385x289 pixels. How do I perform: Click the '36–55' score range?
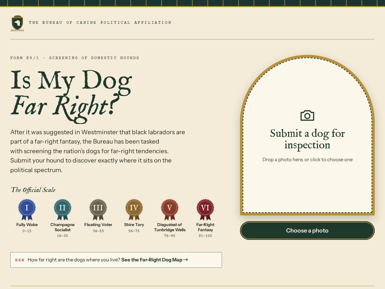pos(98,231)
